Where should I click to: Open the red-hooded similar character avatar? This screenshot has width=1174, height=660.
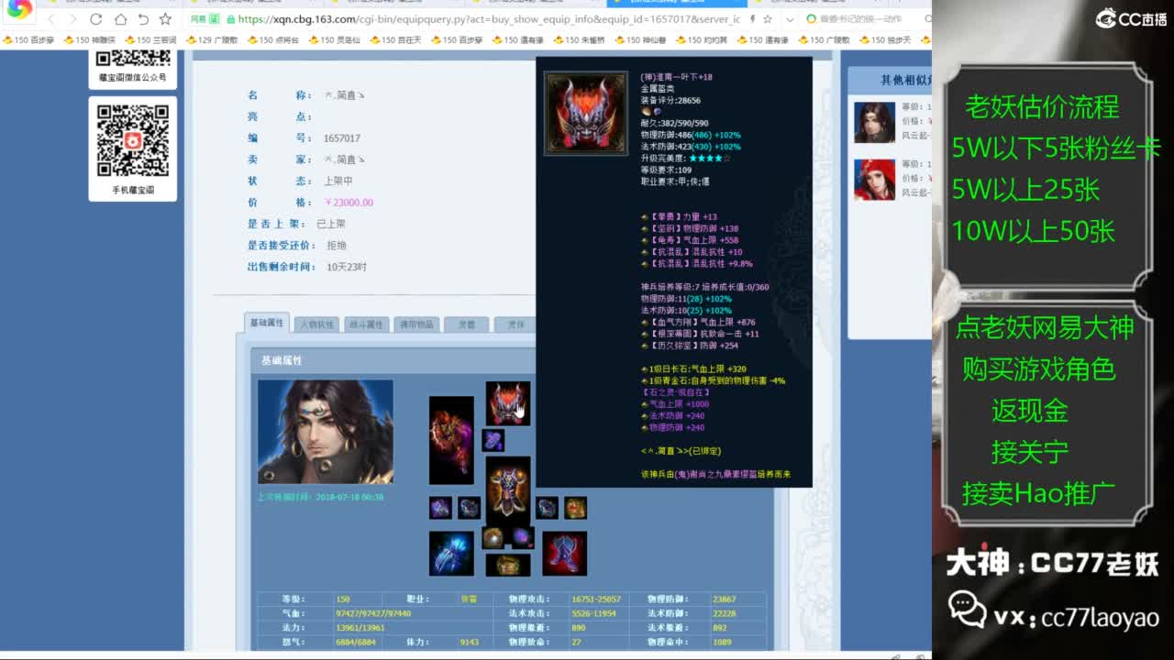click(874, 180)
